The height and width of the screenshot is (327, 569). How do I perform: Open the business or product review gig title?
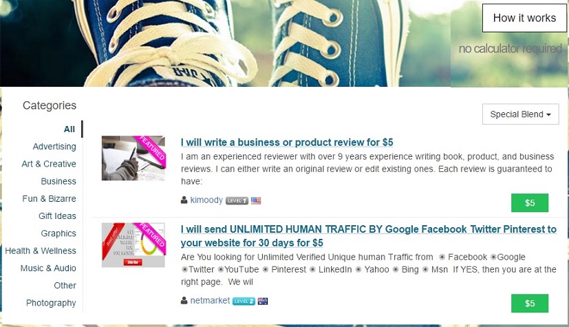pos(287,143)
